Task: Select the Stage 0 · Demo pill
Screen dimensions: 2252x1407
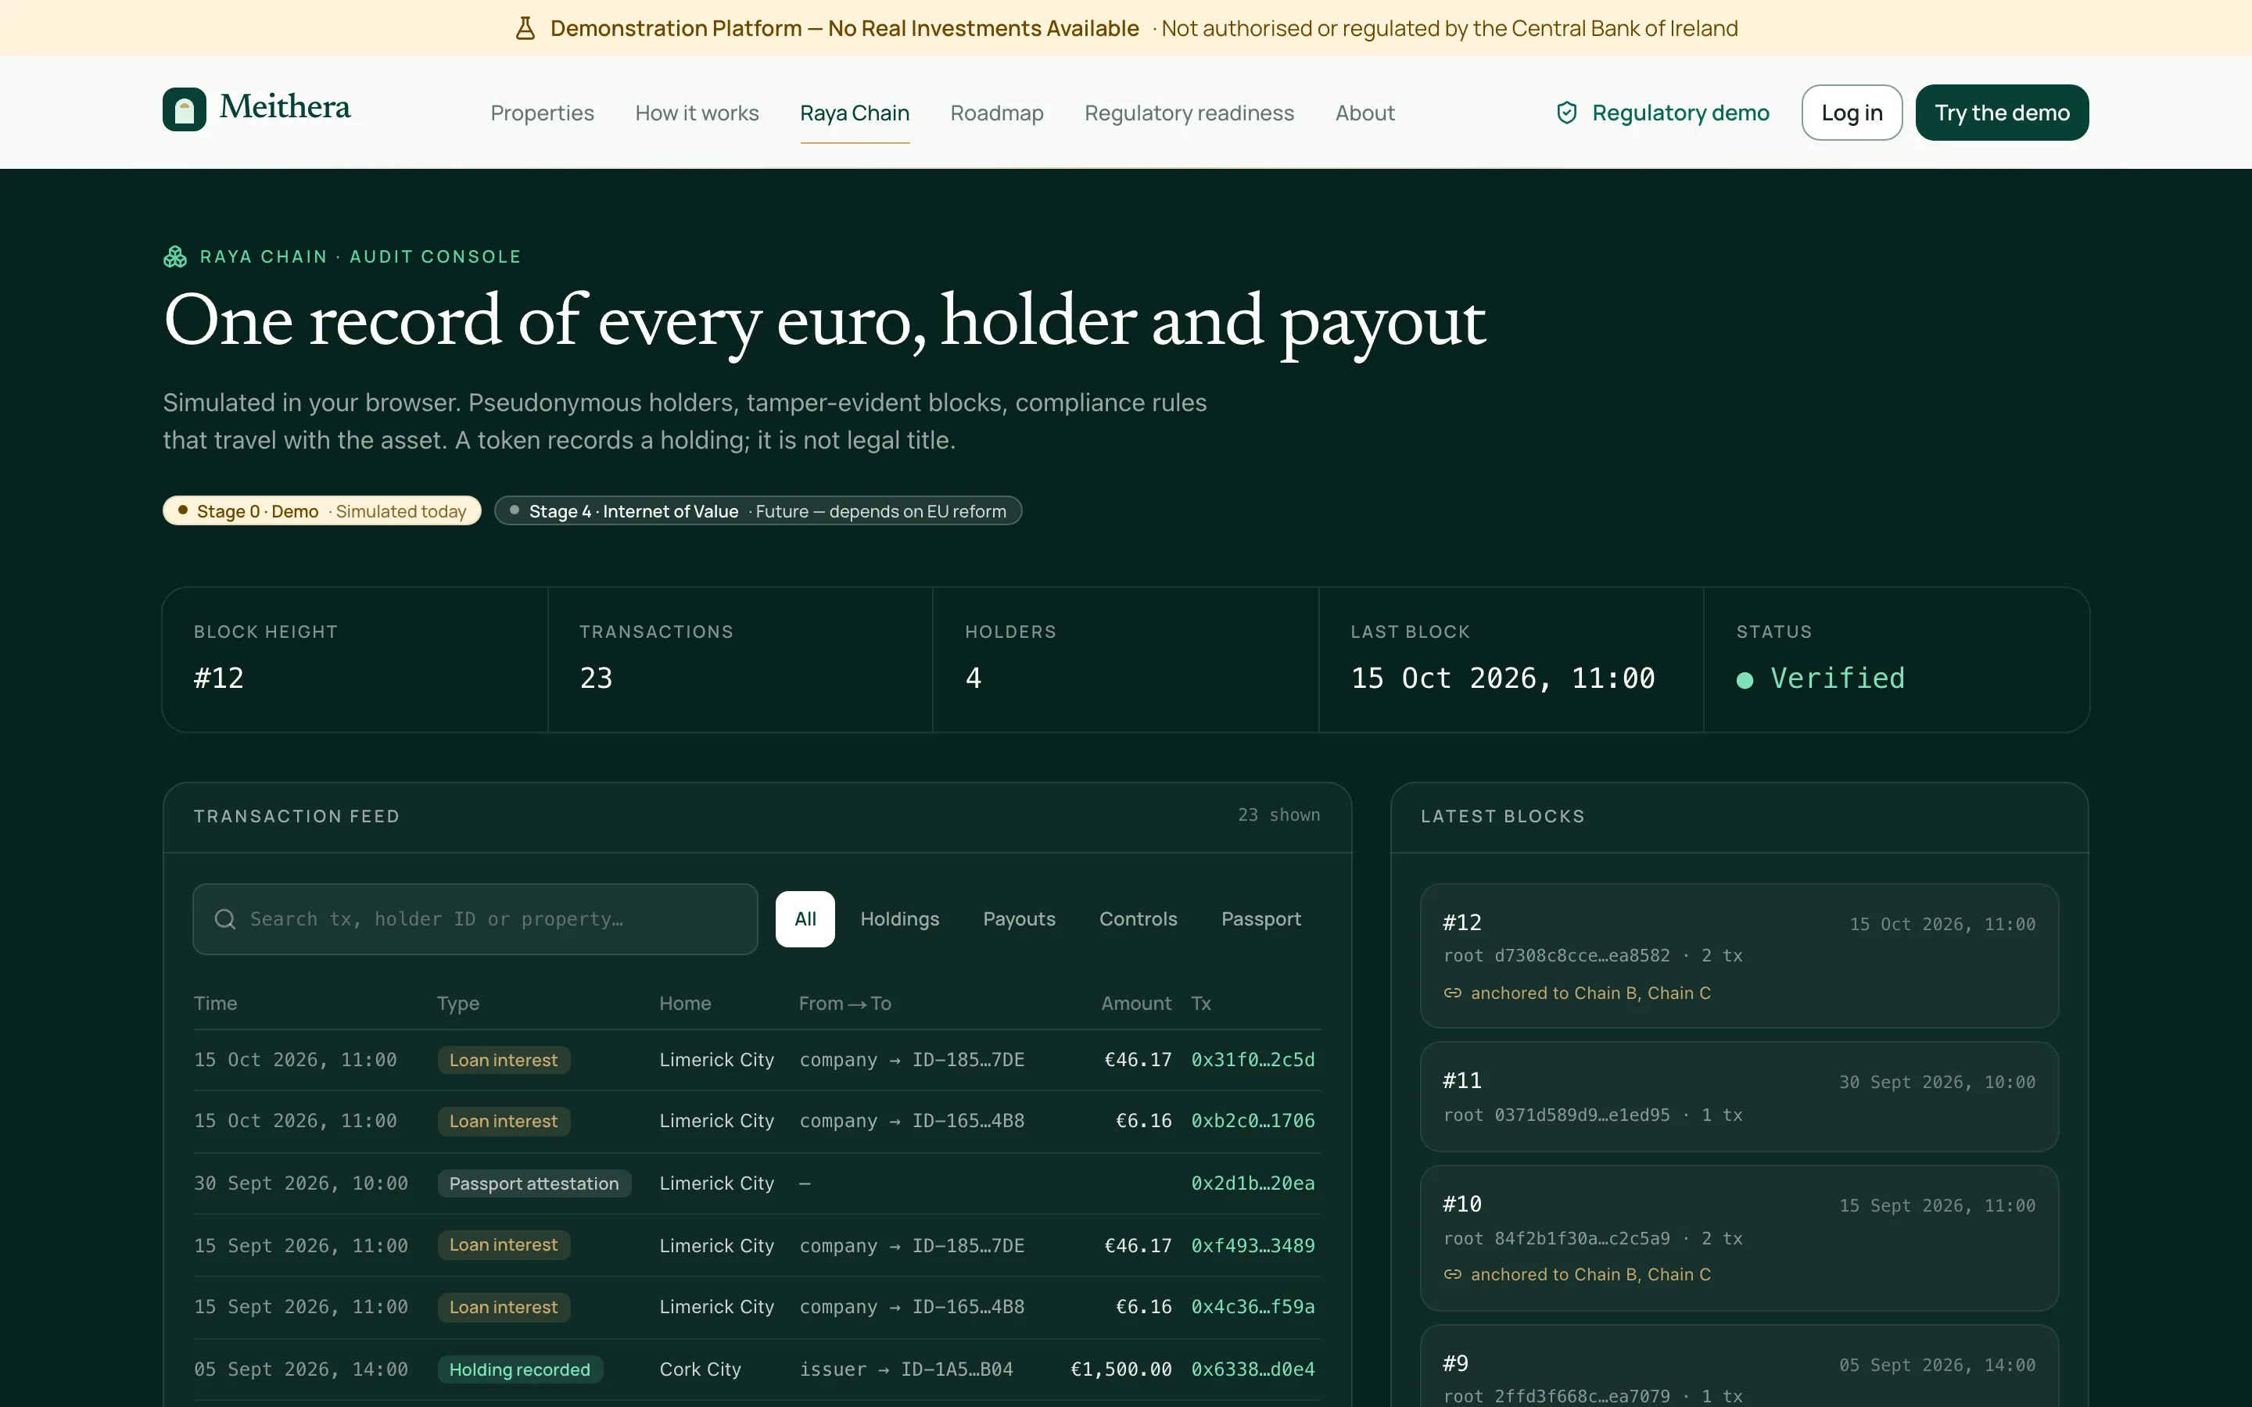Action: (322, 511)
